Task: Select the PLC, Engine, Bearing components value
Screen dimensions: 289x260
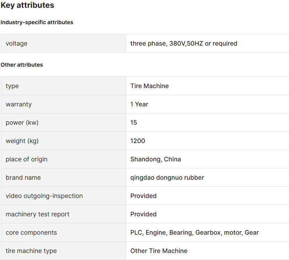Action: [x=194, y=233]
